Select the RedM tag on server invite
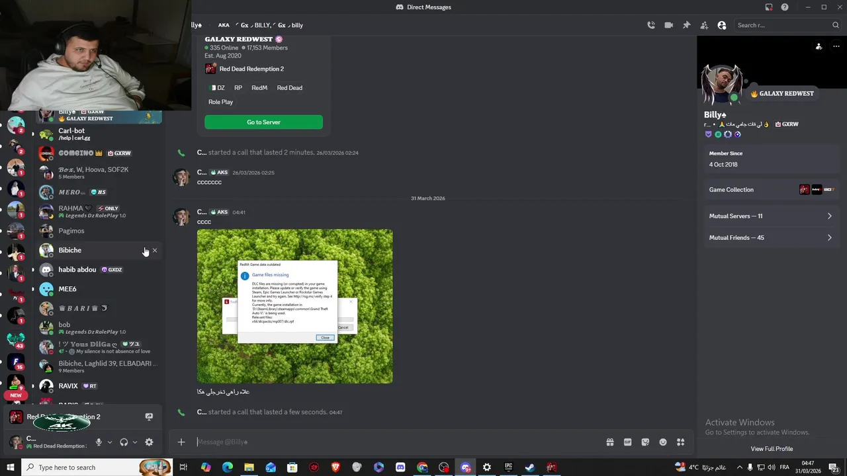The image size is (847, 476). (259, 88)
